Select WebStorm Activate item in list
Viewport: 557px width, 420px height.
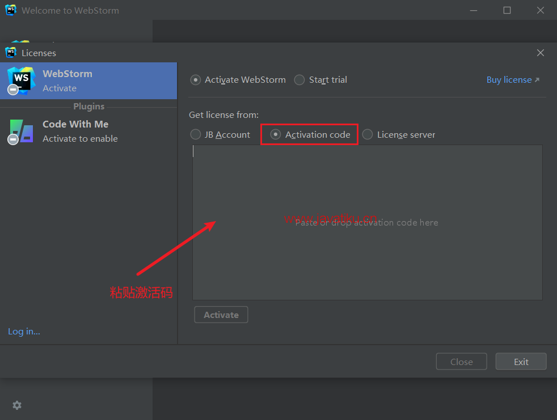[88, 80]
